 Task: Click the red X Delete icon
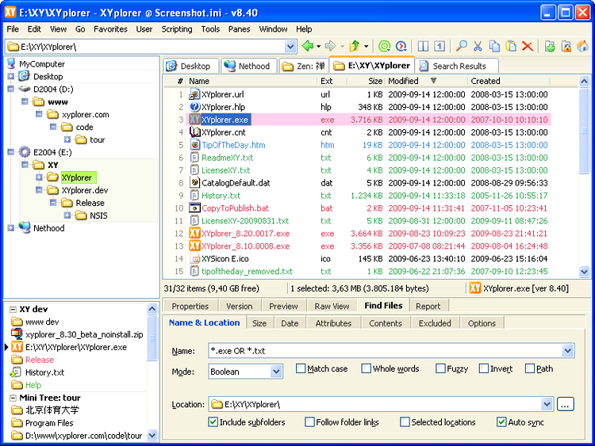(528, 46)
